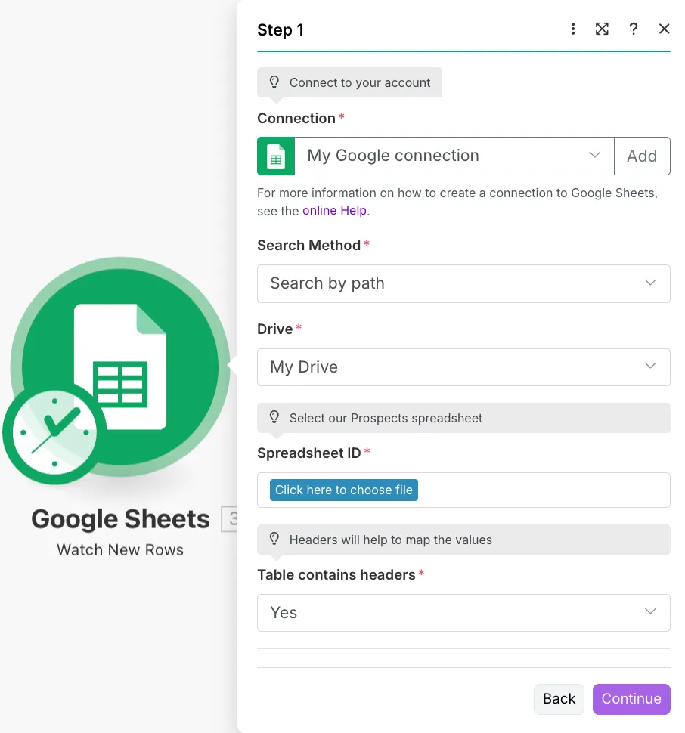
Task: Open the Table contains headers dropdown
Action: [x=463, y=613]
